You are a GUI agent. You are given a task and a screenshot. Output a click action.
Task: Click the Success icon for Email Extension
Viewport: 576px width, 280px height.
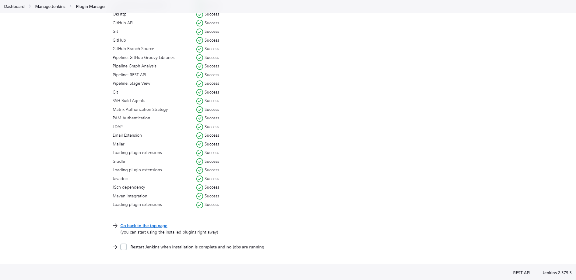pyautogui.click(x=200, y=135)
